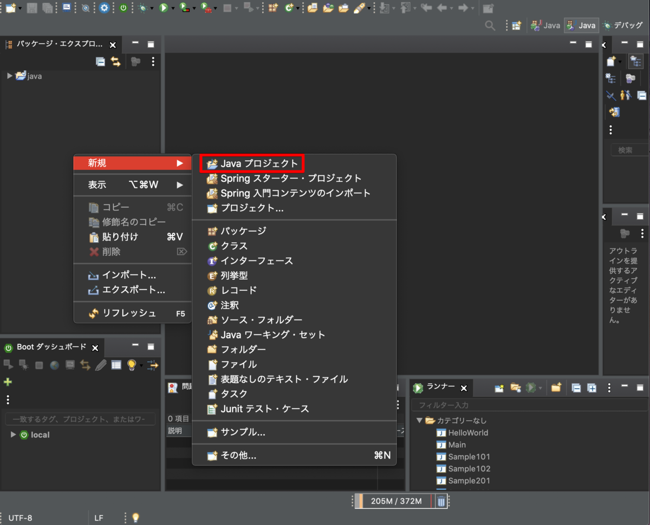Open Package Explorer view menu dots
This screenshot has width=650, height=525.
coord(153,62)
